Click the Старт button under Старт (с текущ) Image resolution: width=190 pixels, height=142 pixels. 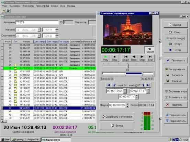coord(176,44)
